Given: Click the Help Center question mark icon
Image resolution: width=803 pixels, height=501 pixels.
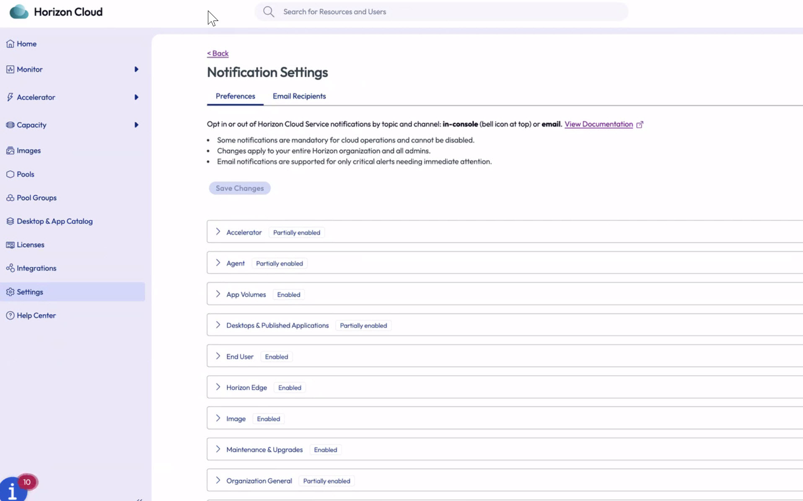Looking at the screenshot, I should coord(10,315).
